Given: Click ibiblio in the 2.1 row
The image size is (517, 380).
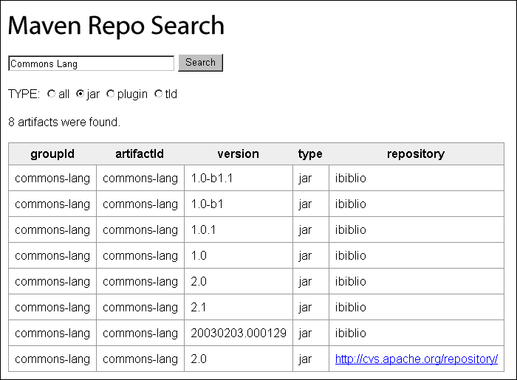Looking at the screenshot, I should [x=351, y=307].
